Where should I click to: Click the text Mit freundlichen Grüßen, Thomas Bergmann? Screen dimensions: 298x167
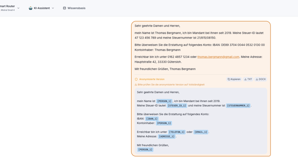pos(165,69)
